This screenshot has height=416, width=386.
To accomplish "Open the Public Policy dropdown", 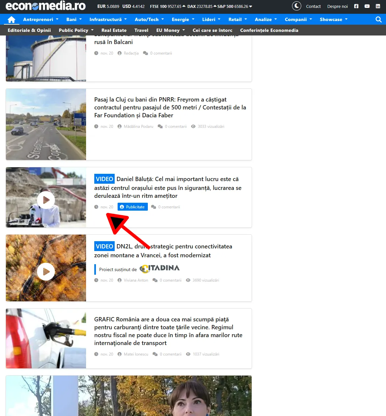I will pos(76,30).
